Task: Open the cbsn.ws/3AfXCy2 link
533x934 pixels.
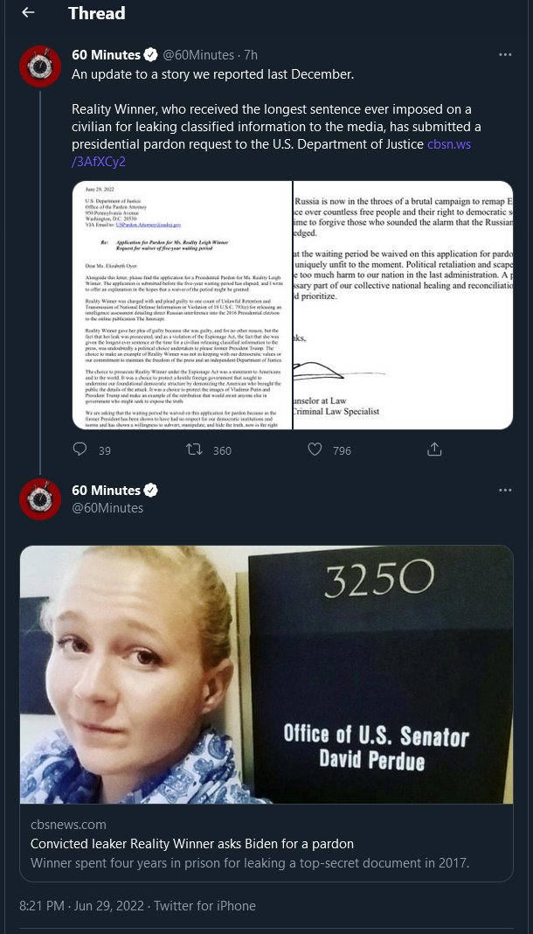Action: pos(271,153)
